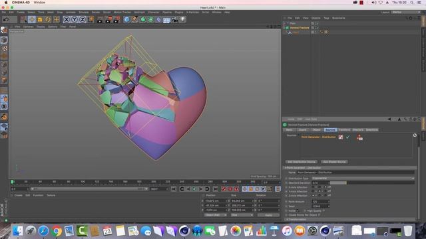Open the Distribution Type dropdown
Screen dimensions: 426x239
[x=363, y=179]
